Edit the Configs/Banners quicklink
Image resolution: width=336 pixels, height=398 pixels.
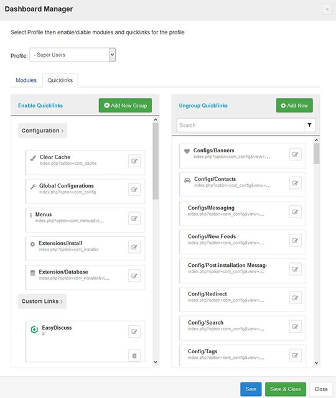(x=296, y=154)
